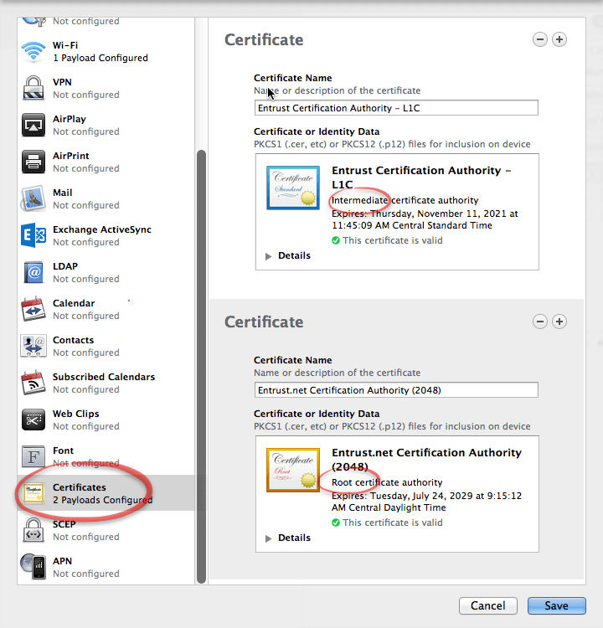The width and height of the screenshot is (603, 628).
Task: Click the Entrust.net root certificate thumbnail
Action: (x=293, y=470)
